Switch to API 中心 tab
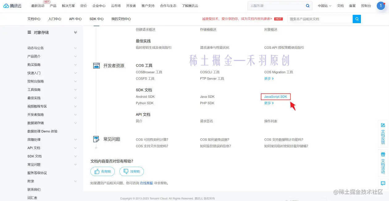The width and height of the screenshot is (389, 201). pos(75,19)
